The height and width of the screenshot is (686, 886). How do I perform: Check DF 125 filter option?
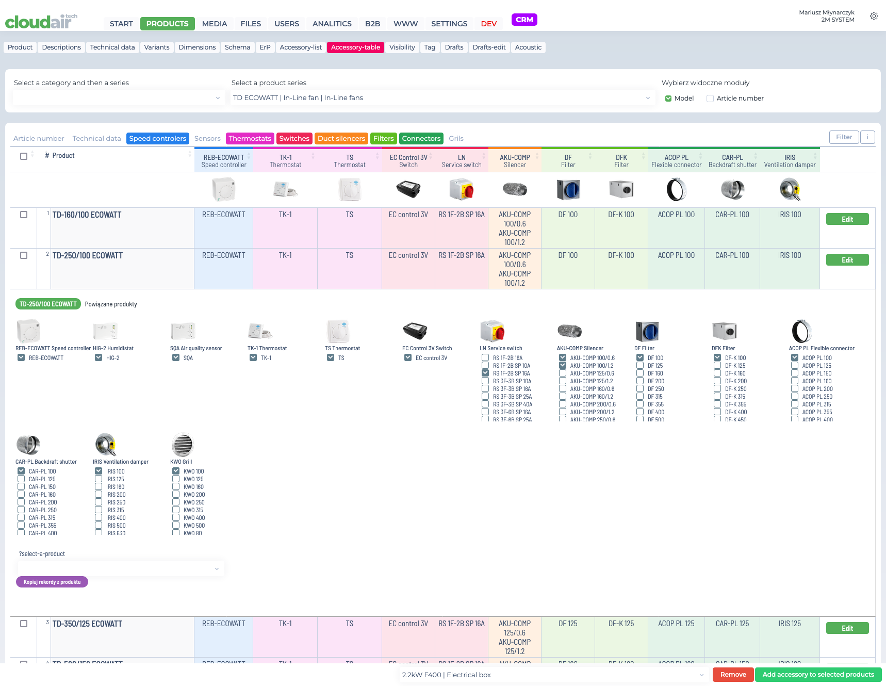coord(640,365)
